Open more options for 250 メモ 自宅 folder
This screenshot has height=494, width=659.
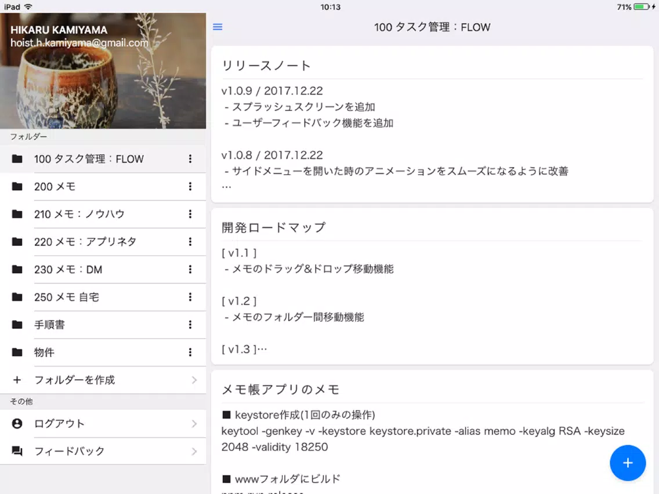[x=190, y=297]
